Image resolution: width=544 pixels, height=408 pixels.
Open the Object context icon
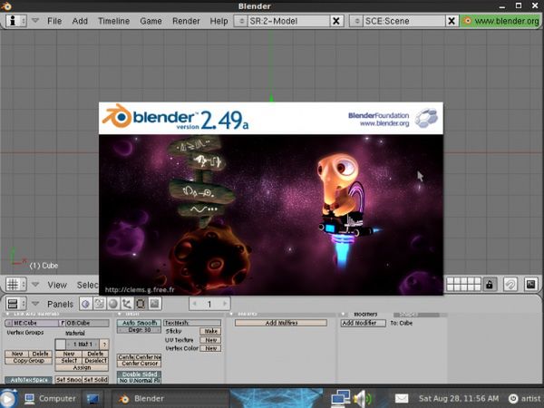(x=127, y=304)
